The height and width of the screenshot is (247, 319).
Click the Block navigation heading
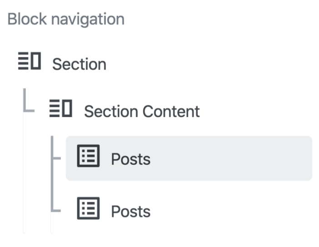(x=66, y=19)
